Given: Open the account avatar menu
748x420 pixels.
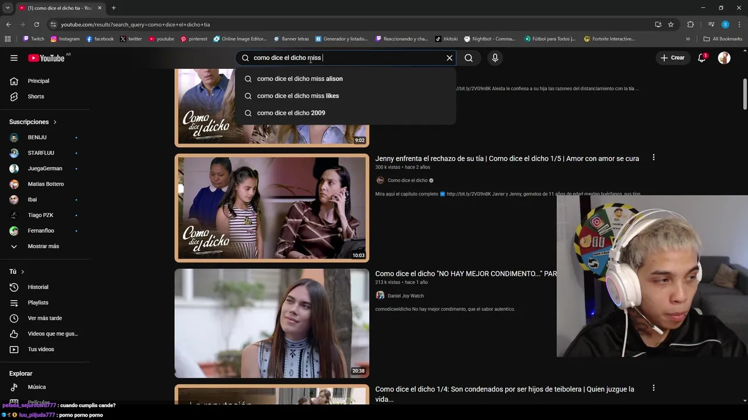Looking at the screenshot, I should coord(724,58).
